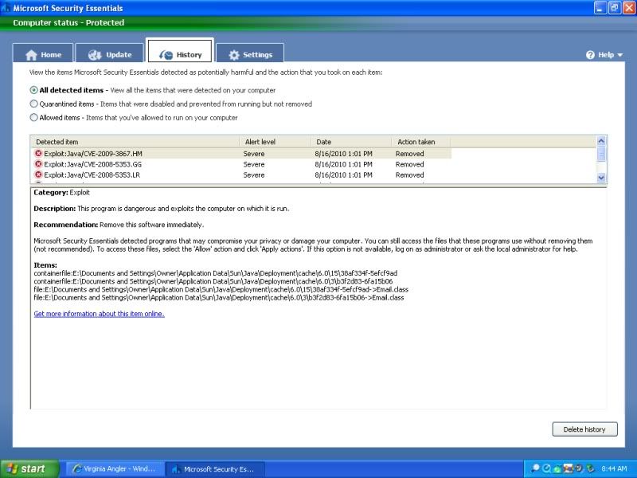The width and height of the screenshot is (637, 478).
Task: Open the Help menu
Action: [604, 55]
